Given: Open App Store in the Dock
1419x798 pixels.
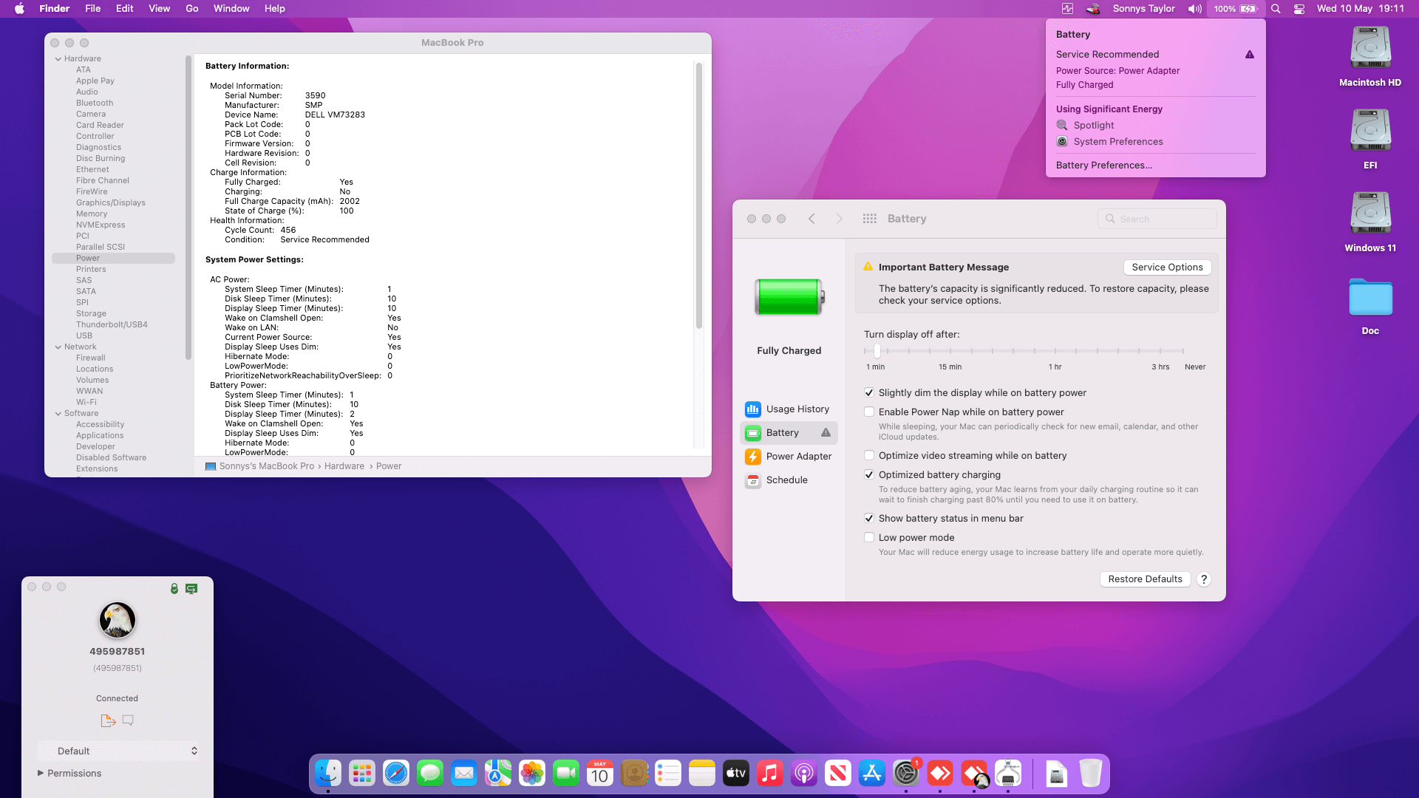Looking at the screenshot, I should pos(872,774).
